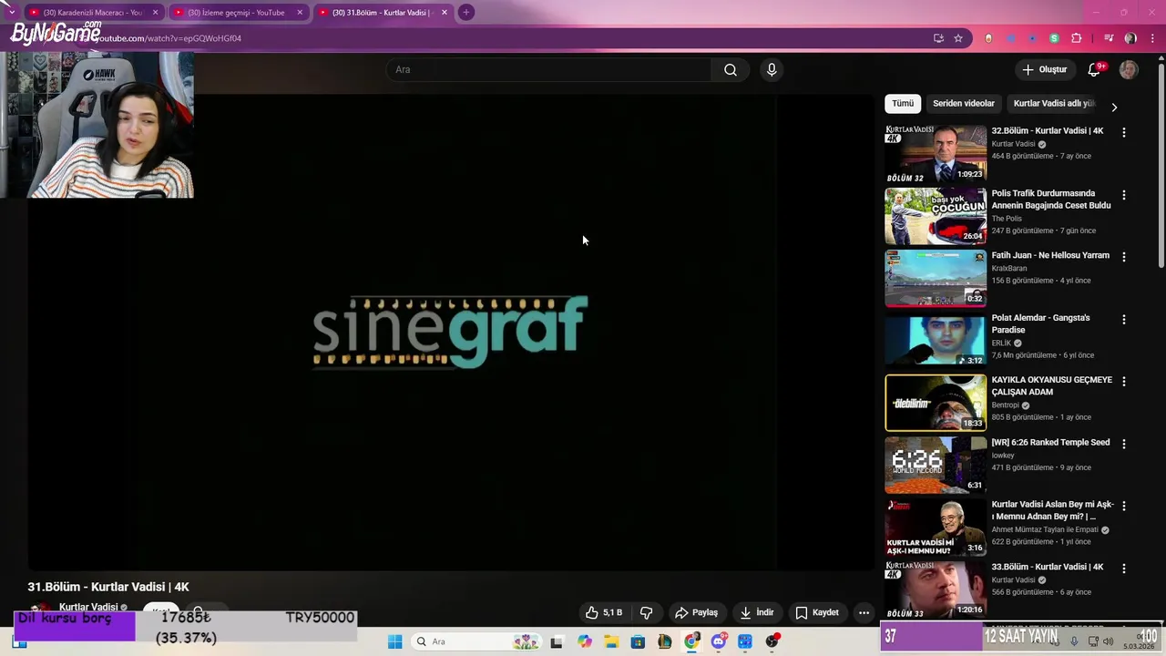This screenshot has width=1166, height=656.
Task: Open Windows Start menu
Action: (x=394, y=642)
